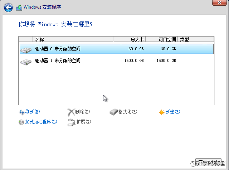This screenshot has height=170, width=229.
Task: Choose 扩展(X) to extend the partition
Action: [x=84, y=122]
